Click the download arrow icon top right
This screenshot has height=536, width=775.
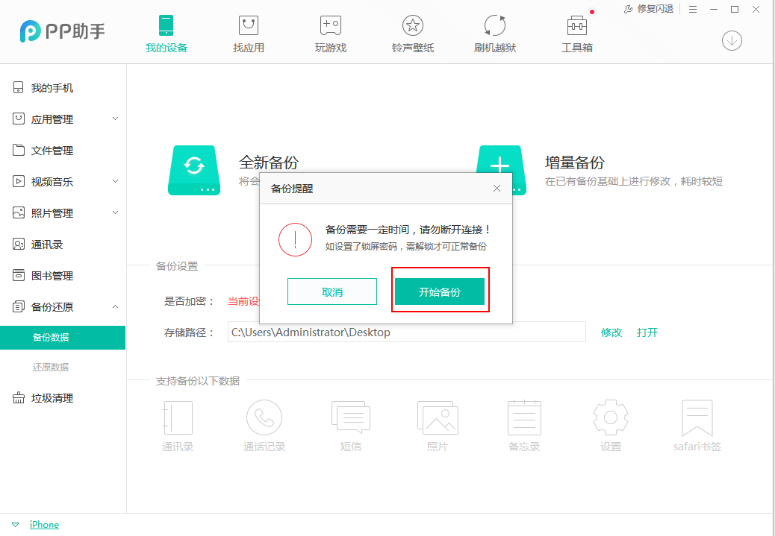click(x=732, y=41)
